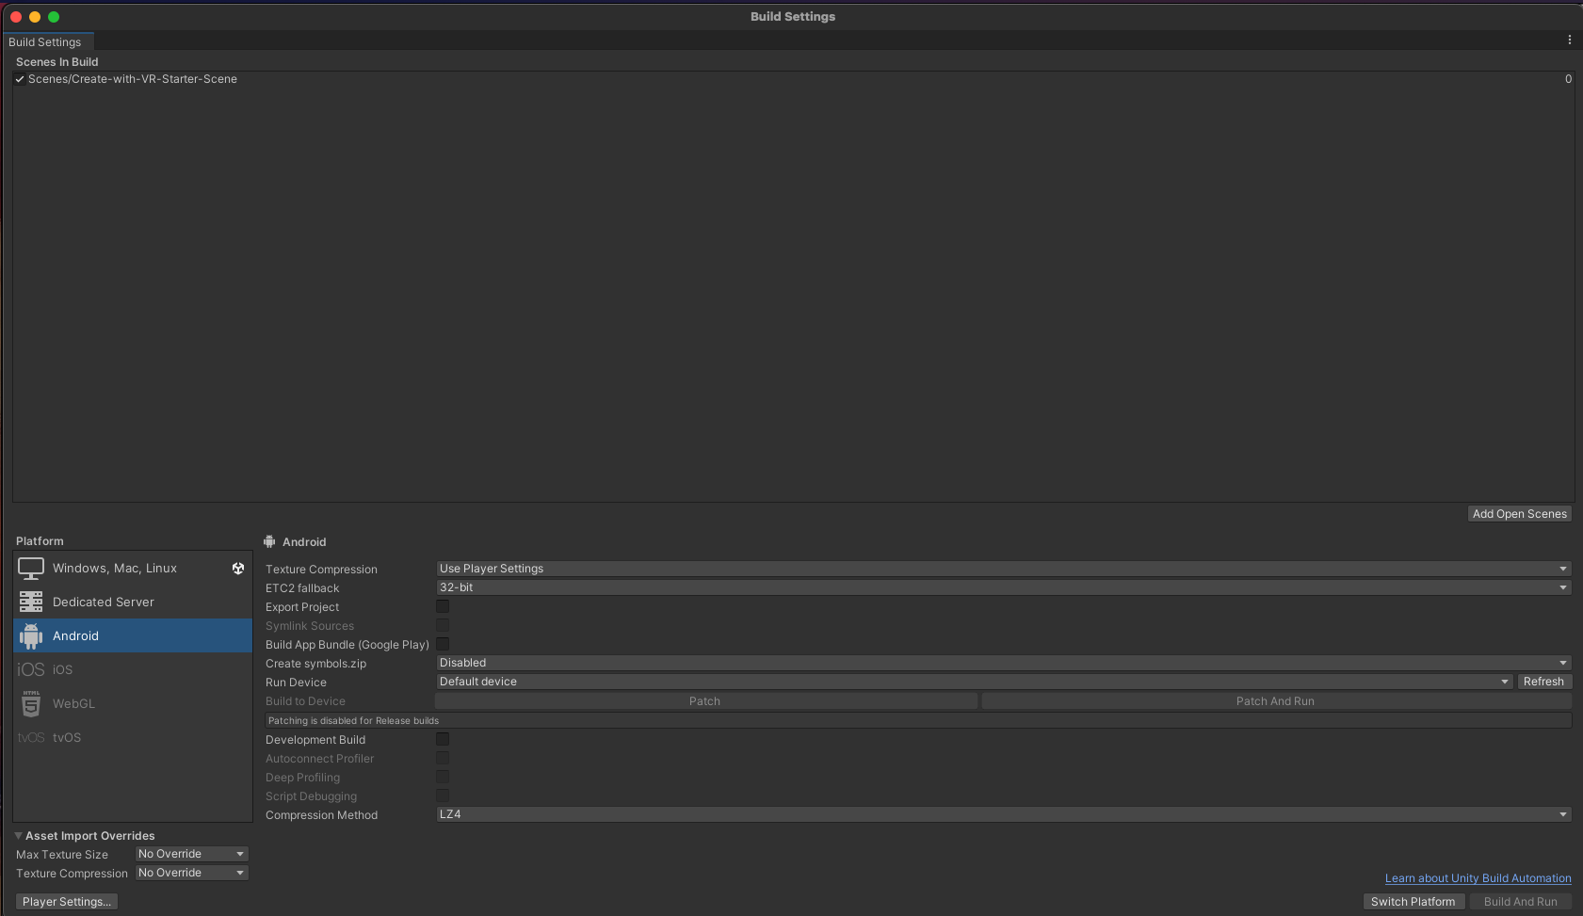Refresh the run device list
This screenshot has width=1583, height=916.
[x=1543, y=682]
